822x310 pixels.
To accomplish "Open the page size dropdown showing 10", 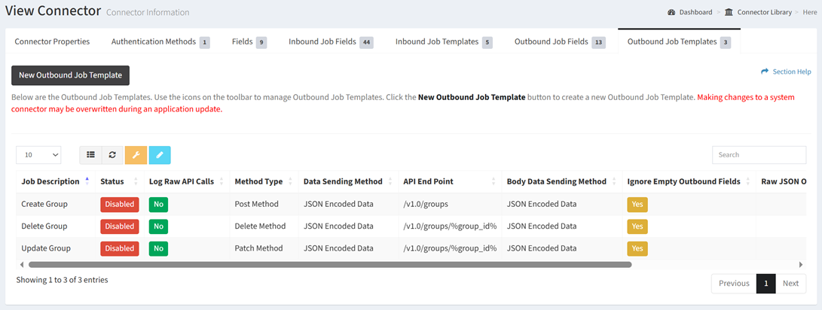I will [38, 154].
